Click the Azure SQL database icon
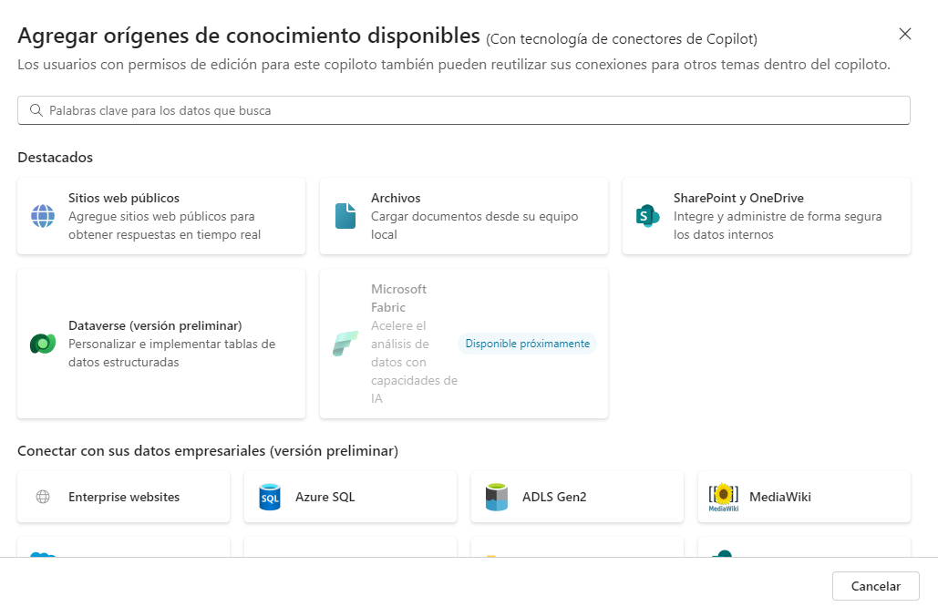Screen dimensions: 938x607 269,497
